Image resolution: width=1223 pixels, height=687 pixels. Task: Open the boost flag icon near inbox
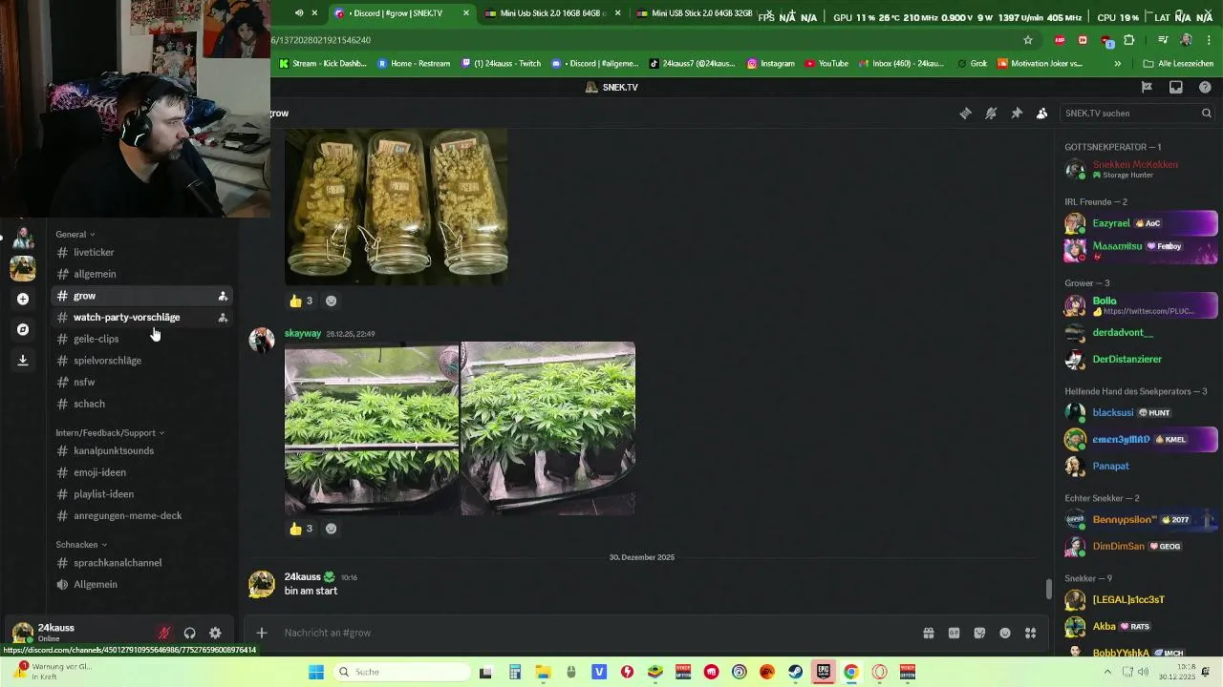pyautogui.click(x=1147, y=87)
